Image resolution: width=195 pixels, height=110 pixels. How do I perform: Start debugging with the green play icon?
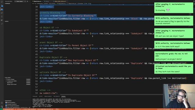click(15, 1)
